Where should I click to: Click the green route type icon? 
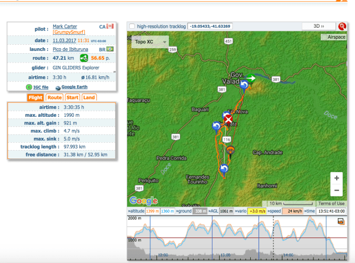[83, 58]
